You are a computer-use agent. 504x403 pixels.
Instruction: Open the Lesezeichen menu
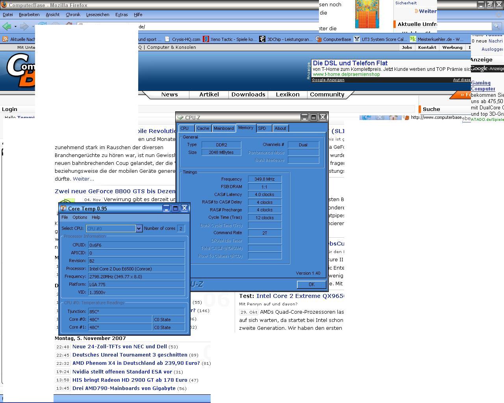(x=98, y=15)
